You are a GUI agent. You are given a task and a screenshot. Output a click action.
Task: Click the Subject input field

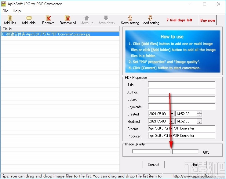point(181,99)
